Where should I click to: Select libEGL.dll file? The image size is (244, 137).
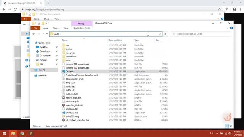pos(70,90)
